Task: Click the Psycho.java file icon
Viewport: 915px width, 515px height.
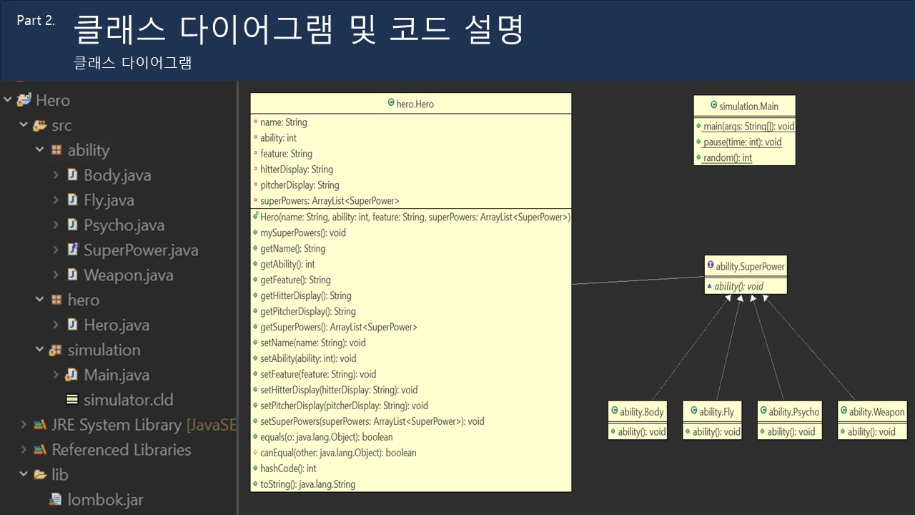Action: click(72, 225)
